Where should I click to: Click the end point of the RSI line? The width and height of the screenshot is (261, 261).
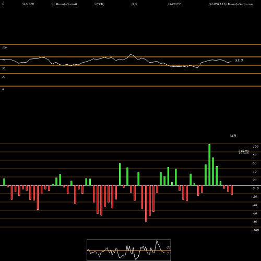pyautogui.click(x=231, y=62)
